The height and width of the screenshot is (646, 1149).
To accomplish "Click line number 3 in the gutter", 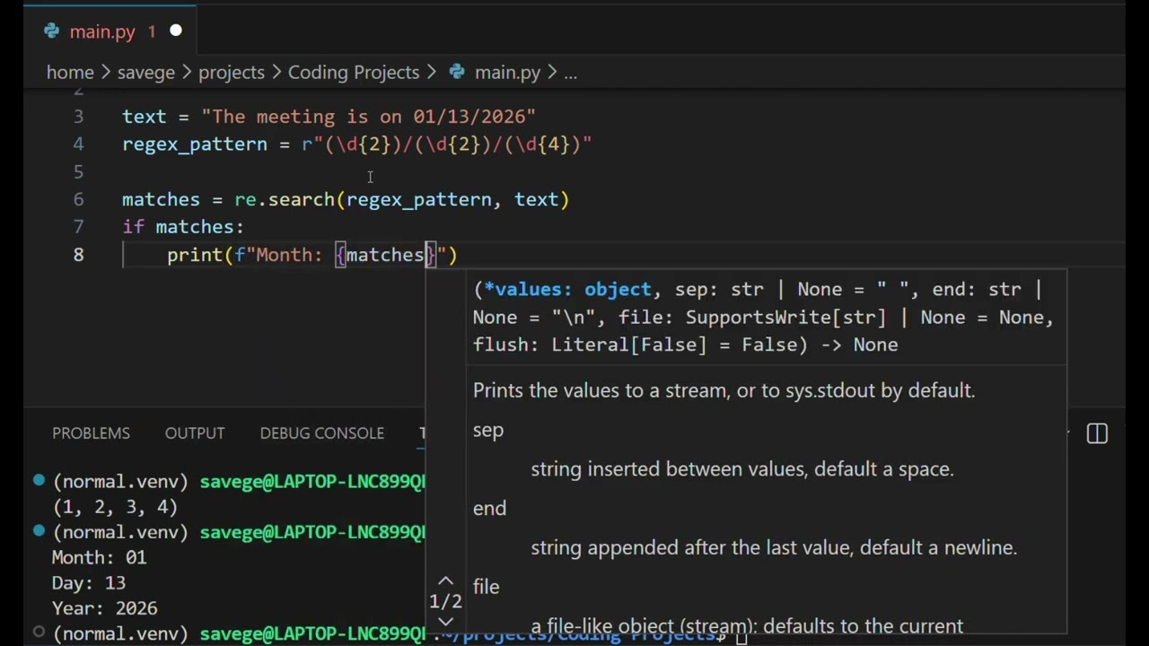I will point(79,117).
